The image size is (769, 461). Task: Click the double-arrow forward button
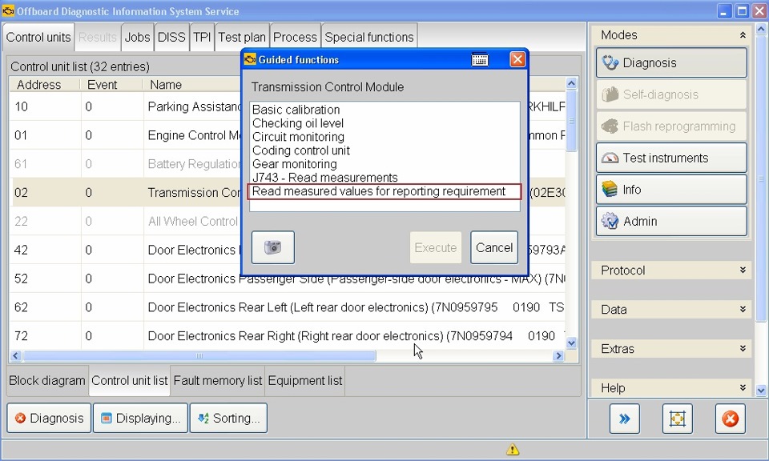[625, 419]
